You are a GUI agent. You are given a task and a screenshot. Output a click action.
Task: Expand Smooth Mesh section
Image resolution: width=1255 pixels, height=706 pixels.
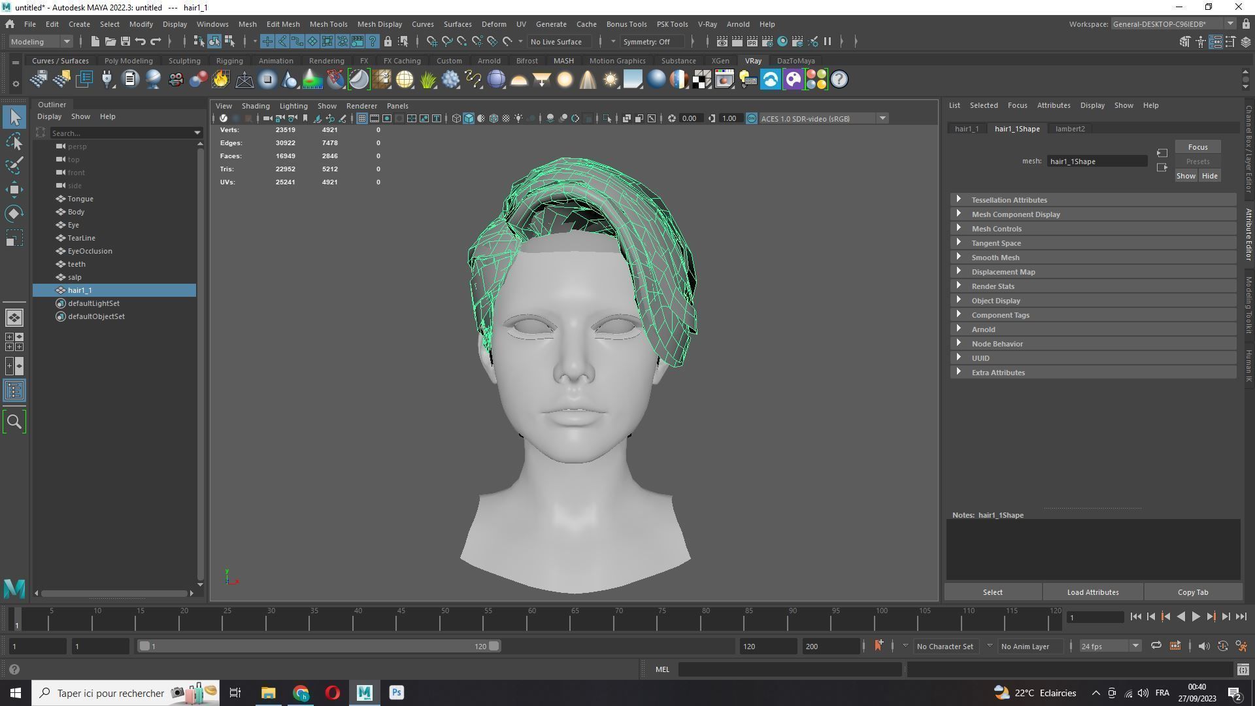point(1093,257)
